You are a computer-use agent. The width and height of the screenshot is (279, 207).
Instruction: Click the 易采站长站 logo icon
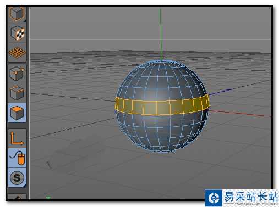pos(214,198)
